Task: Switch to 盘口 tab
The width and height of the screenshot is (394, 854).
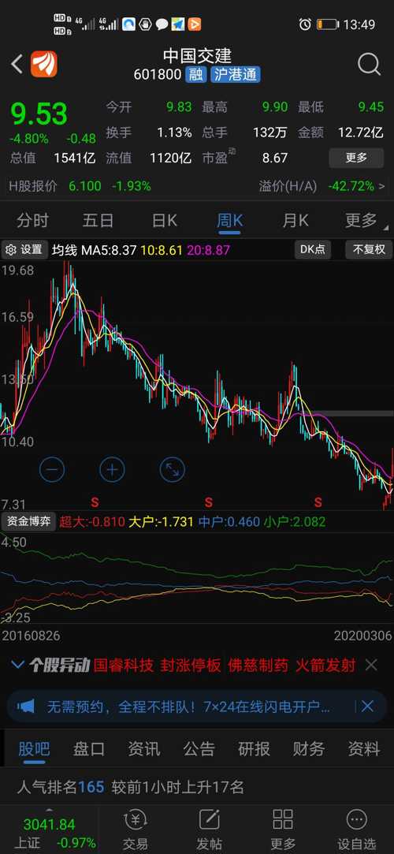Action: coord(89,749)
